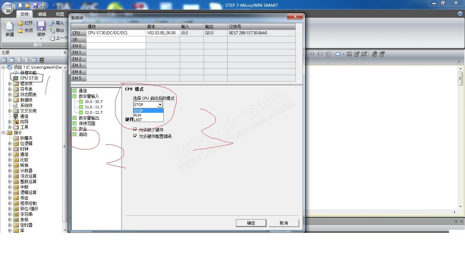Click the symbol tag icon in editor toolbar
Viewport: 465px width, 261px height.
pyautogui.click(x=338, y=54)
